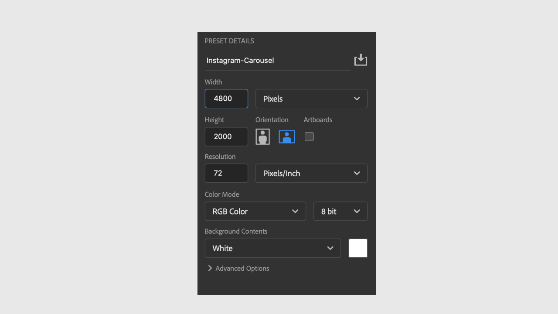The width and height of the screenshot is (558, 314).
Task: Open the 8 bit depth dropdown
Action: [x=340, y=211]
